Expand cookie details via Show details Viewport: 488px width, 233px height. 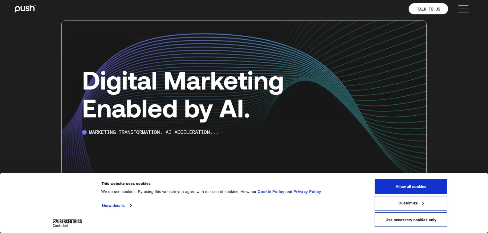[x=113, y=206]
